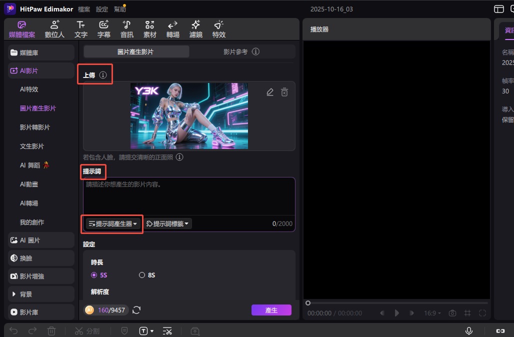The height and width of the screenshot is (337, 514).
Task: Delete the uploaded image with trash icon
Action: coord(284,92)
